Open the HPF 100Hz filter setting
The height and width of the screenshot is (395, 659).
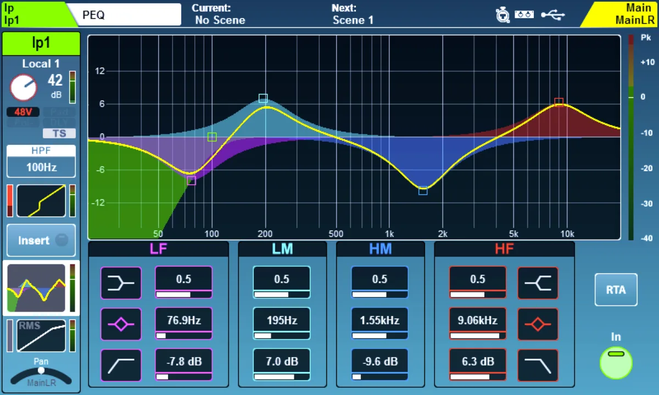pyautogui.click(x=41, y=161)
